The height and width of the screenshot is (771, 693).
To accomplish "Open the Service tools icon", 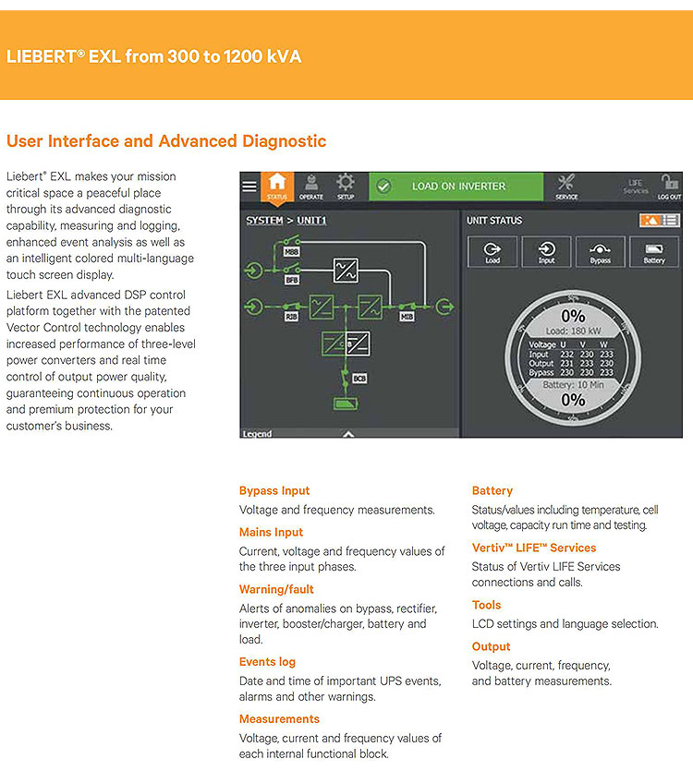I will [x=566, y=187].
